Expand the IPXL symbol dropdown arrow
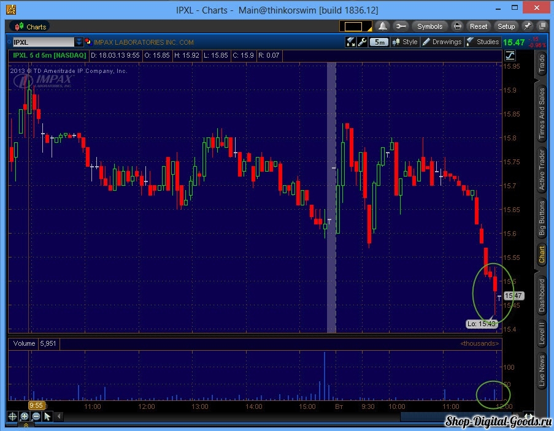The width and height of the screenshot is (554, 431). coord(79,42)
